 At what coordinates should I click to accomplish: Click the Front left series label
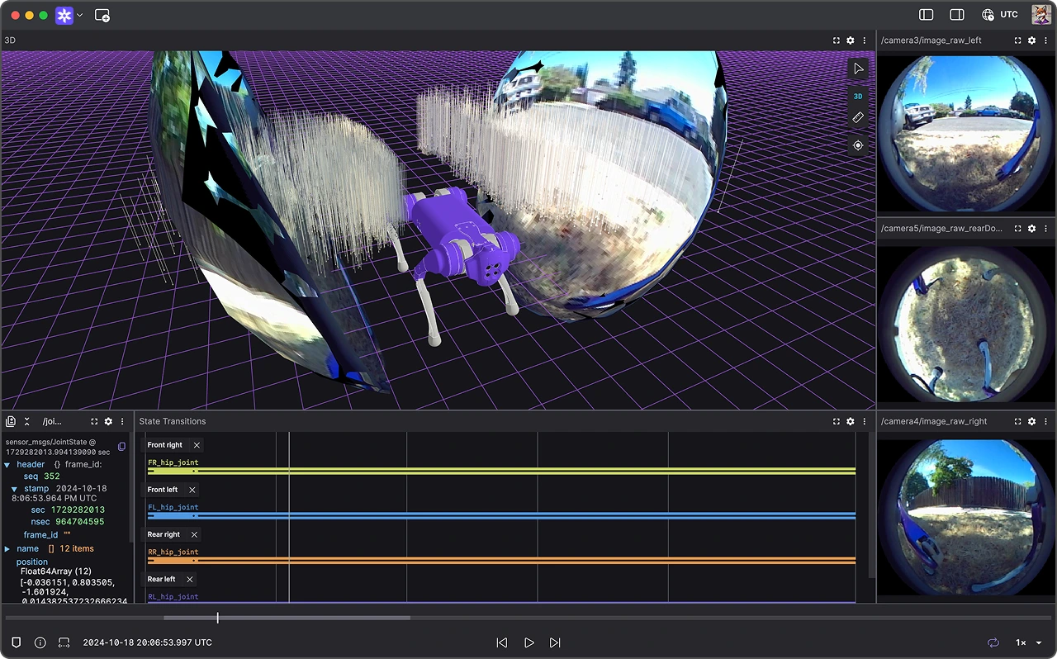point(163,490)
